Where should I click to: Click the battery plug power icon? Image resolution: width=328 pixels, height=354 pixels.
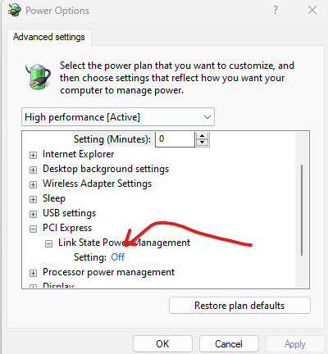tap(38, 76)
